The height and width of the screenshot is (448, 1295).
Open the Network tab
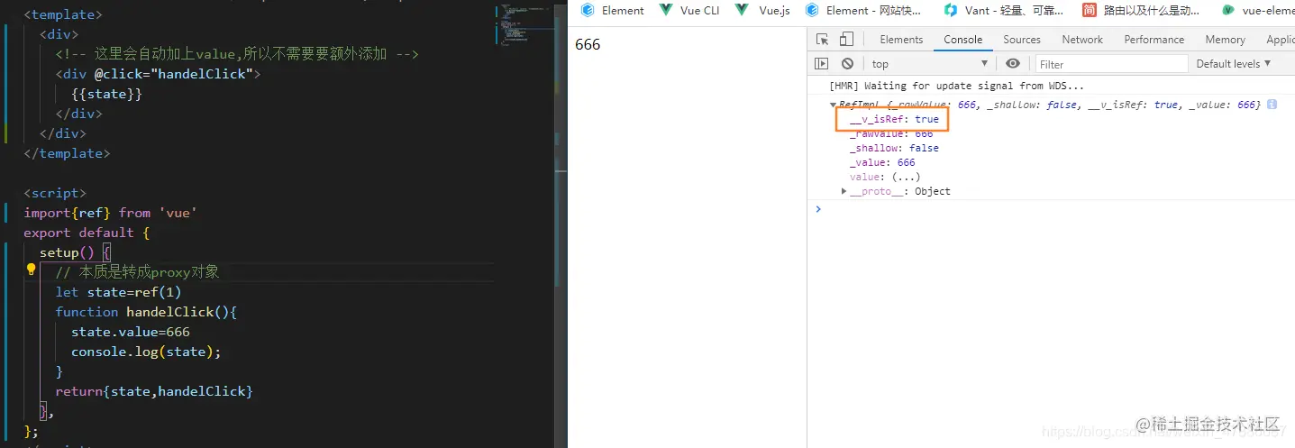(1082, 40)
